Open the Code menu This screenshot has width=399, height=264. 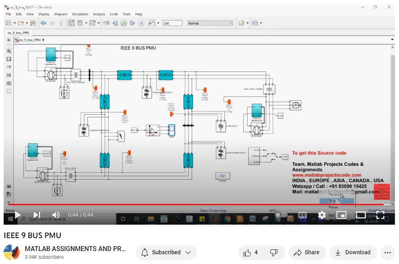tap(114, 14)
